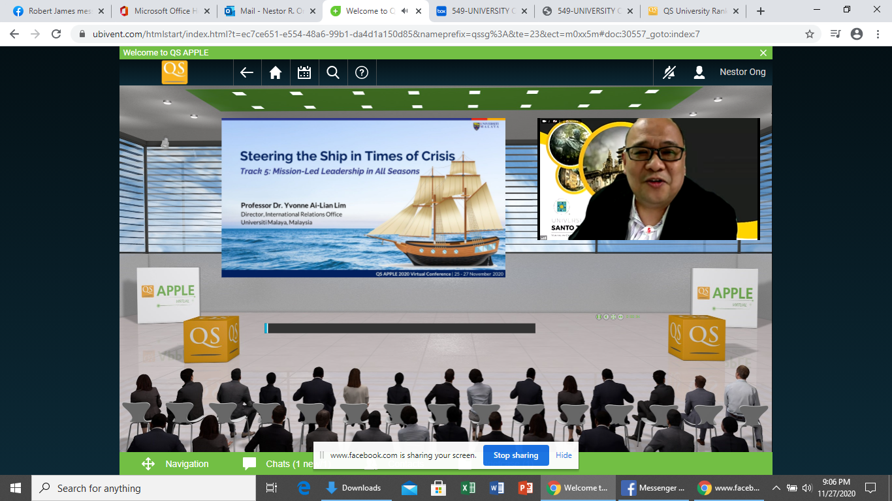The width and height of the screenshot is (892, 501).
Task: Open the Mail app taskbar icon
Action: [x=409, y=488]
